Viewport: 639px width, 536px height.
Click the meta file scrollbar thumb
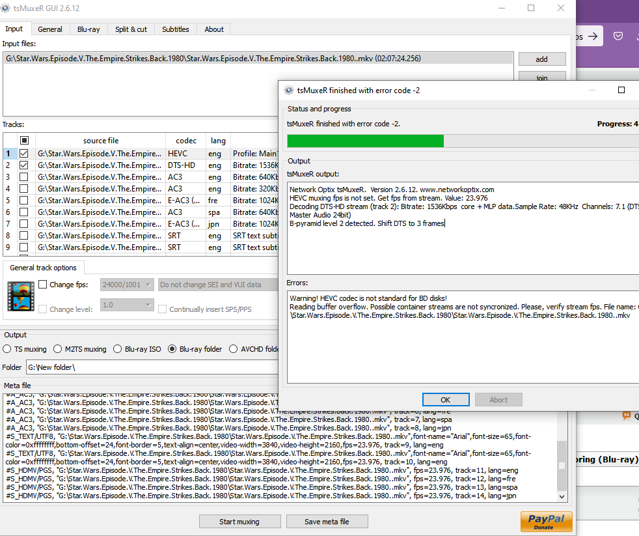[x=562, y=466]
